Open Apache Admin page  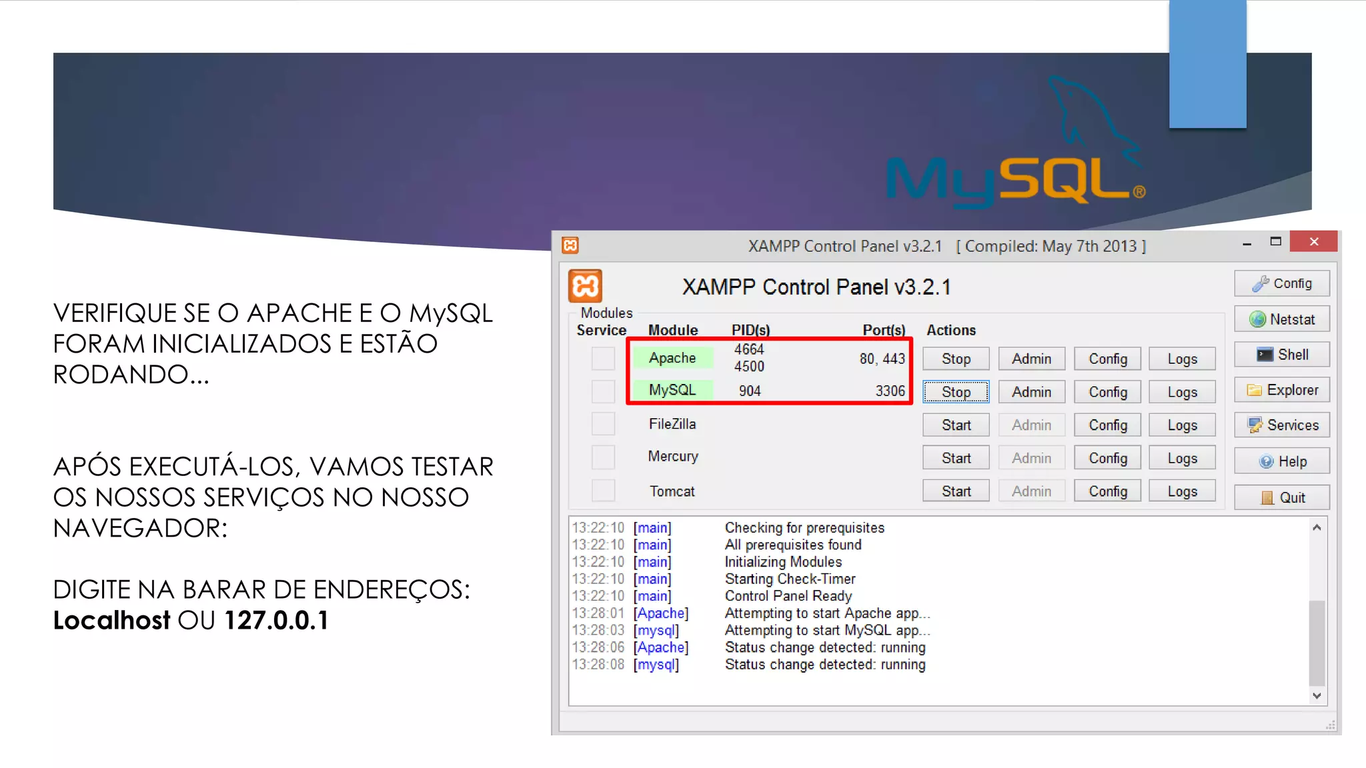[1031, 359]
